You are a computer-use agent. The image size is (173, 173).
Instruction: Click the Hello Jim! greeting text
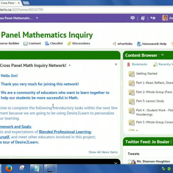tap(9, 76)
